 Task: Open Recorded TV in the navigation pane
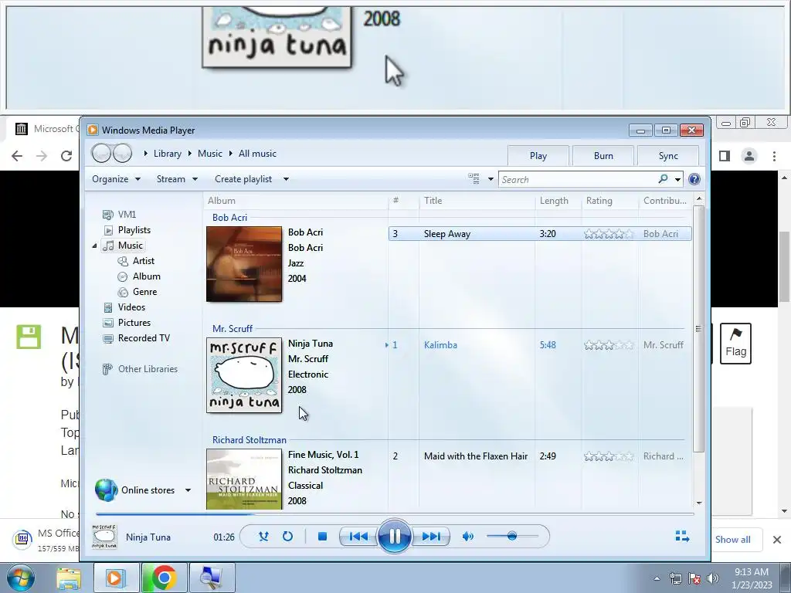click(x=144, y=338)
